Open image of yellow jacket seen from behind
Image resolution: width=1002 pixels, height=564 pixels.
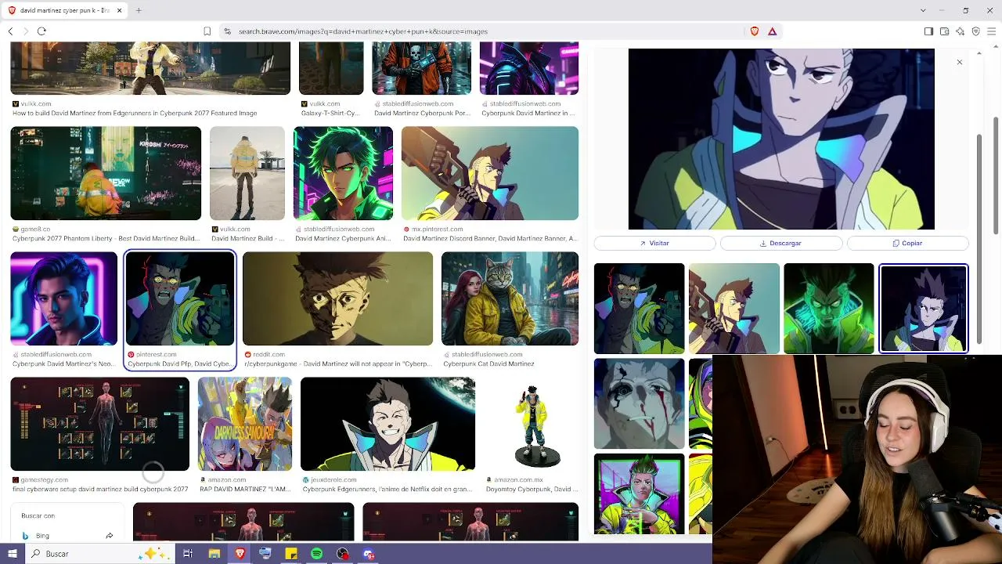click(247, 173)
